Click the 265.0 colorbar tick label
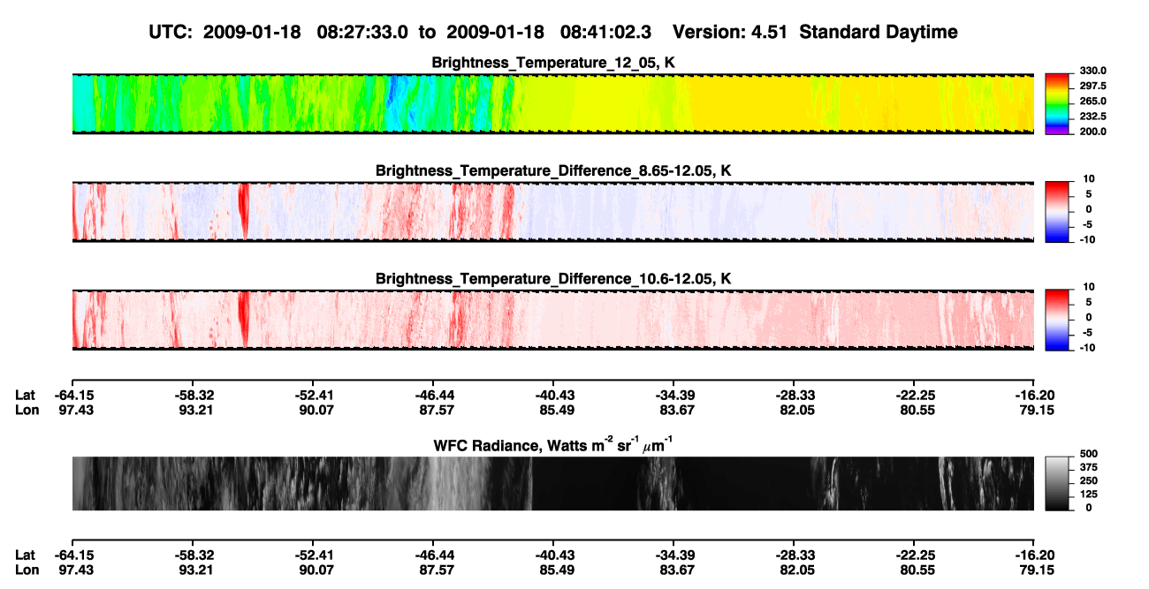This screenshot has width=1149, height=589. point(1092,101)
